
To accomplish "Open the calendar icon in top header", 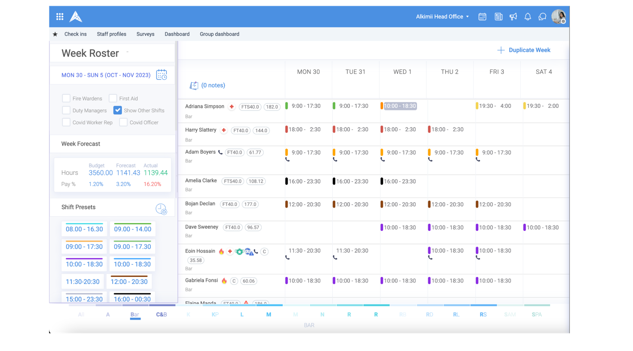I will [482, 17].
